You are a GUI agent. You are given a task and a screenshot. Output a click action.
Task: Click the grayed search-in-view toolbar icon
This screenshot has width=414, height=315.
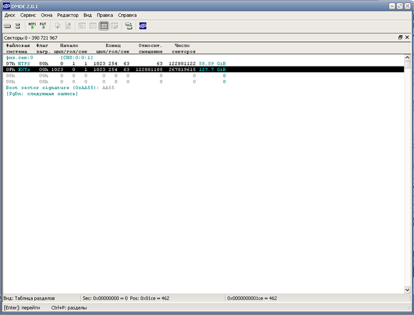(x=114, y=26)
